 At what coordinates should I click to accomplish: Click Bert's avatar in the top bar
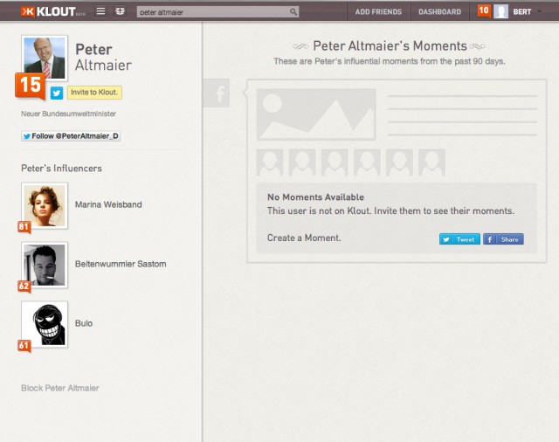500,11
